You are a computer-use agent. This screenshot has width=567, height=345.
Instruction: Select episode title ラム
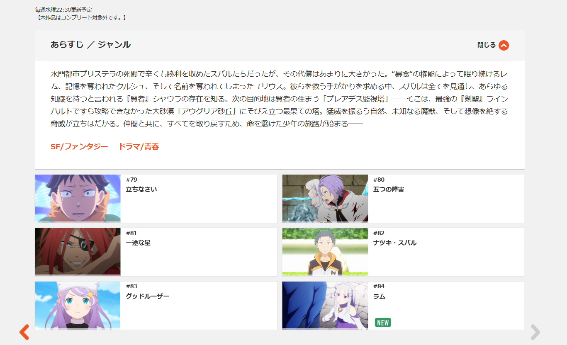pos(380,296)
